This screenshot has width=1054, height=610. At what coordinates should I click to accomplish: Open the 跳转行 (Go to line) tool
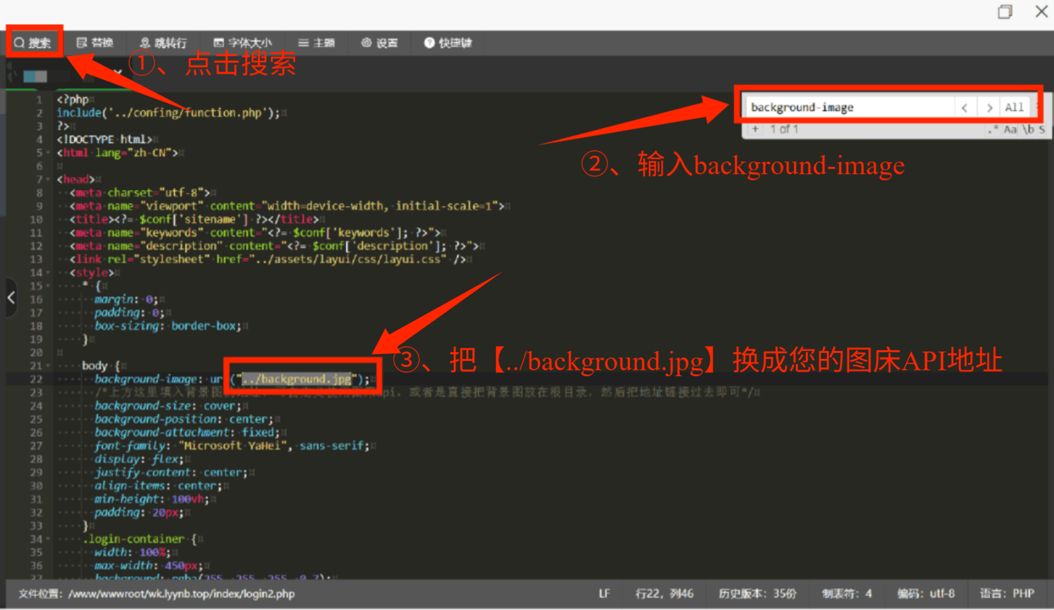pyautogui.click(x=164, y=43)
